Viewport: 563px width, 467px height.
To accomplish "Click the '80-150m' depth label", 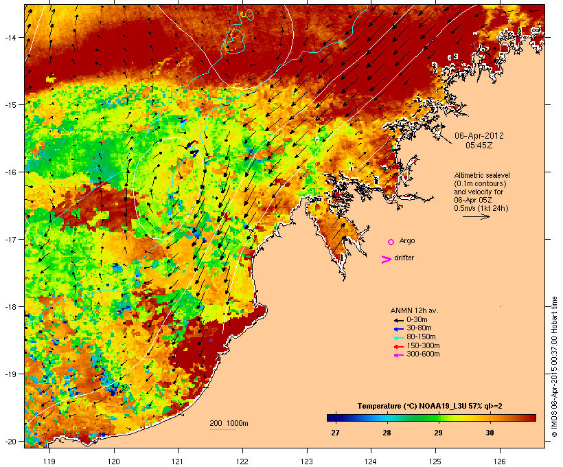I will click(x=421, y=337).
